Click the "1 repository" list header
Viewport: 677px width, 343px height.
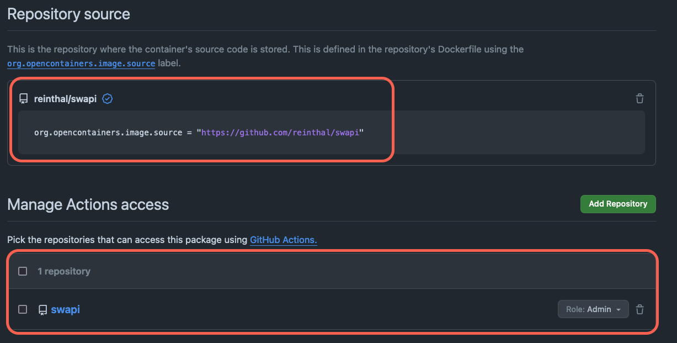click(64, 271)
